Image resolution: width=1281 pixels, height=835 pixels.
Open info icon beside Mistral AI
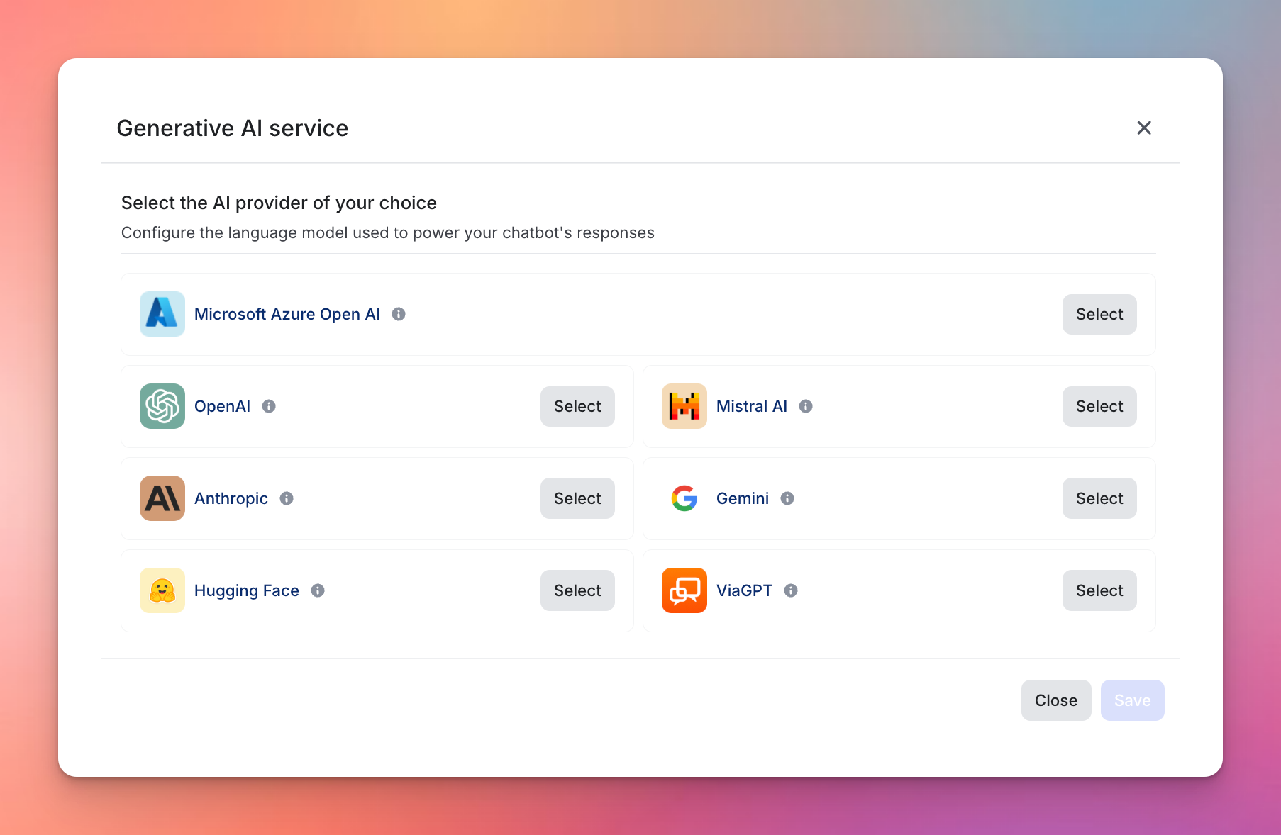tap(806, 406)
